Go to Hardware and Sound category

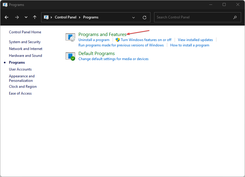pyautogui.click(x=25, y=56)
